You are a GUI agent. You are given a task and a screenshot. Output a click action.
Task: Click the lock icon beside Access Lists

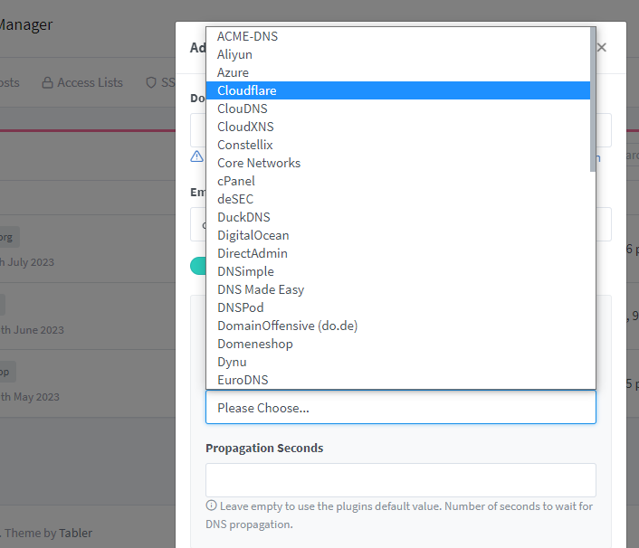(x=48, y=82)
